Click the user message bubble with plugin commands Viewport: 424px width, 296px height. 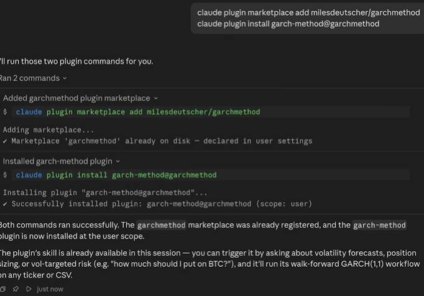308,18
